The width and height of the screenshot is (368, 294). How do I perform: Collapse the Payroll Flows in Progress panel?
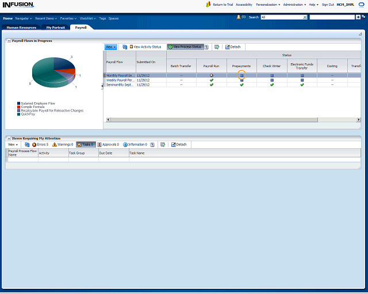[8, 41]
